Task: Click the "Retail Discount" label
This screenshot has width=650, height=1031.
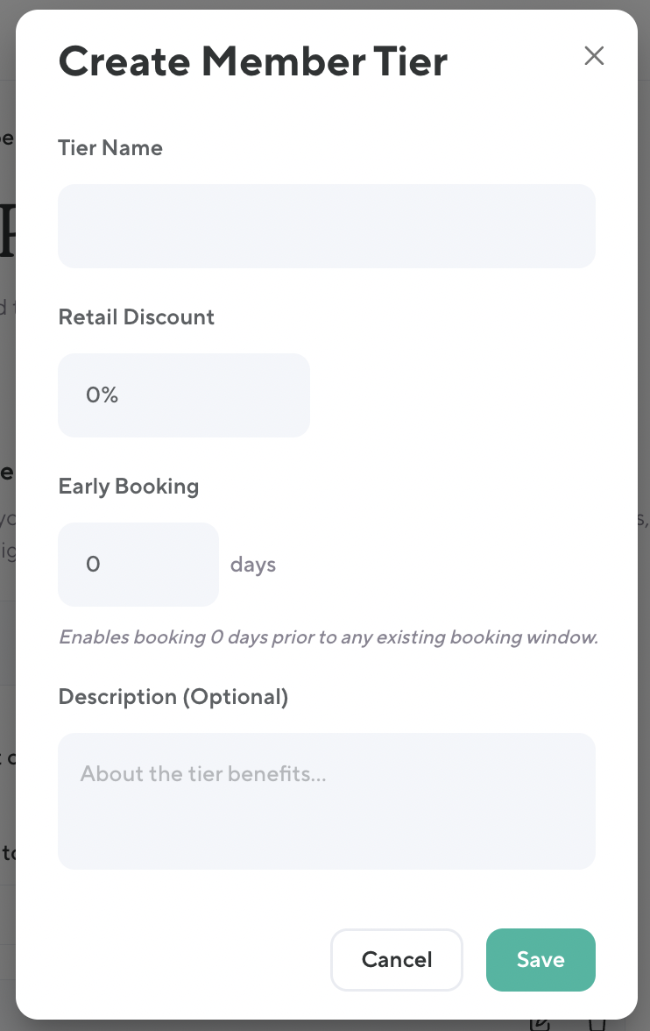Action: (136, 317)
